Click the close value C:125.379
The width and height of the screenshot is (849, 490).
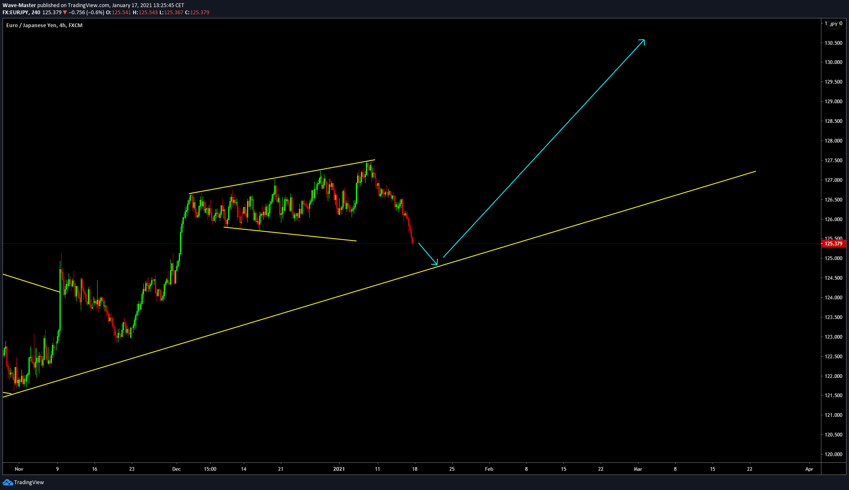click(197, 13)
